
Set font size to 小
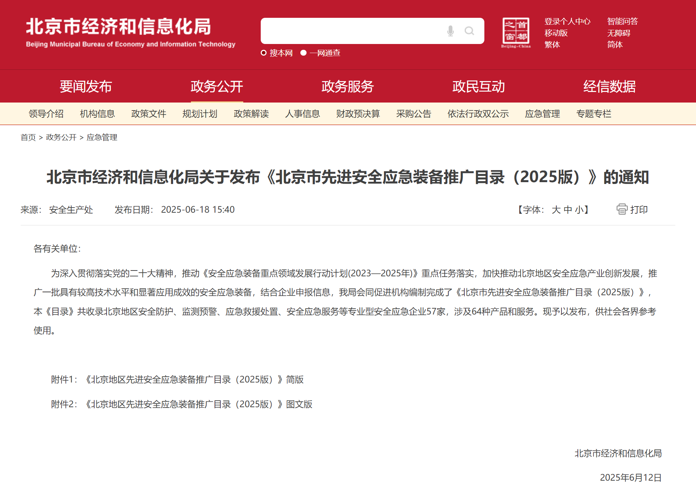[x=579, y=210]
